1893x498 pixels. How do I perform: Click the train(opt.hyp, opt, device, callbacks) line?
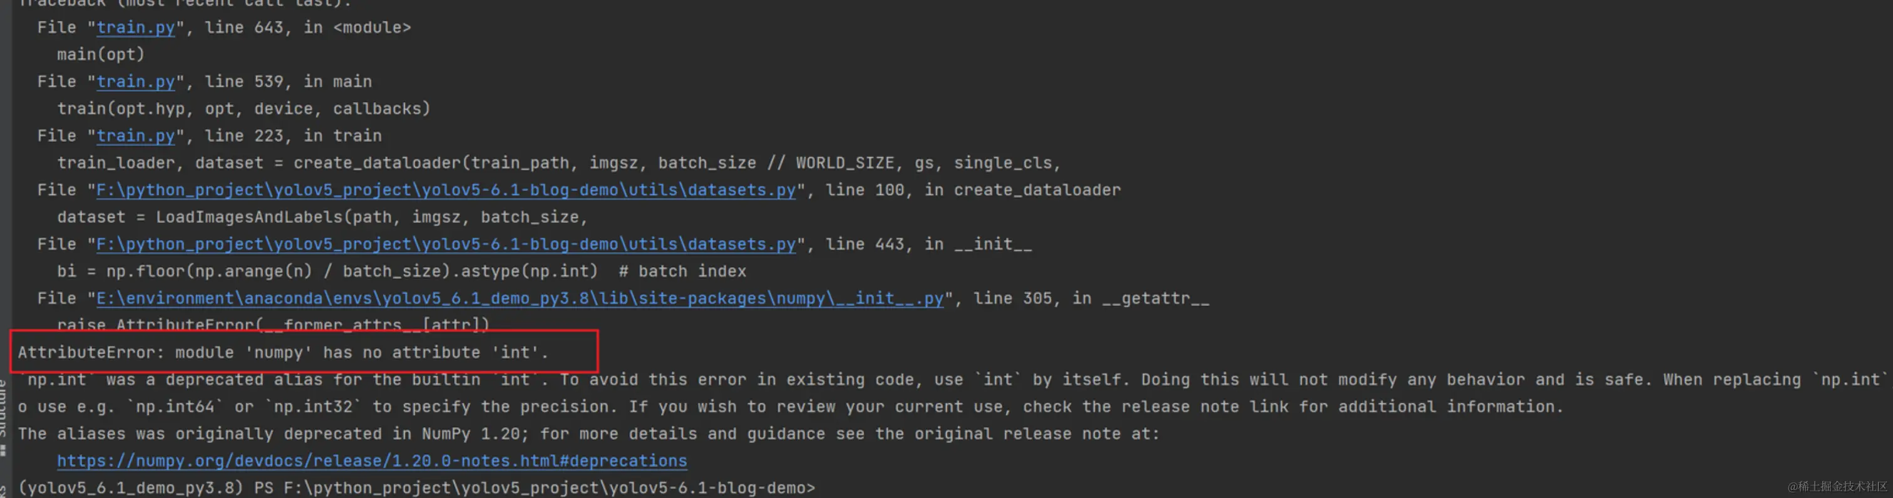244,109
